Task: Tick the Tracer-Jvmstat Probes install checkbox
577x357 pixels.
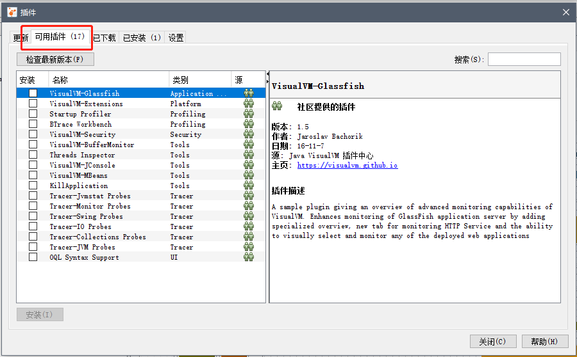Action: [33, 196]
